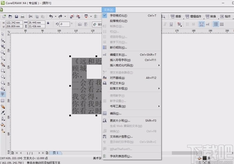
Task: Toggle horizontal text direction button
Action: tap(216, 24)
